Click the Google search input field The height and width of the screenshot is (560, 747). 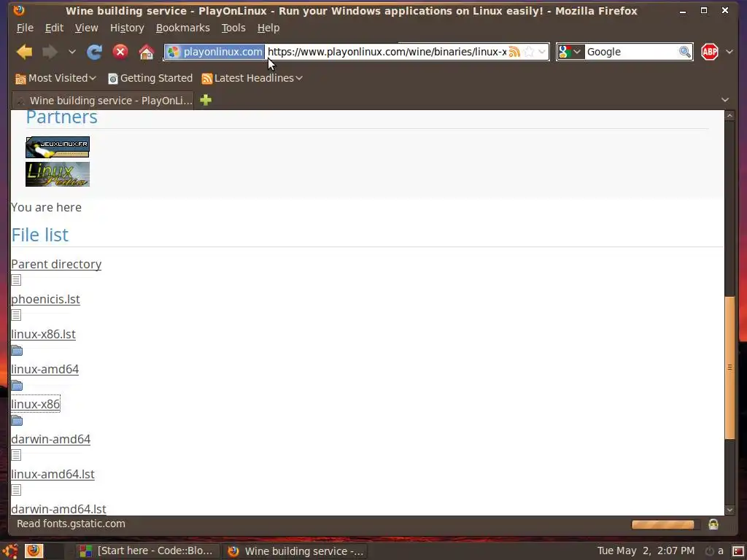(x=631, y=52)
